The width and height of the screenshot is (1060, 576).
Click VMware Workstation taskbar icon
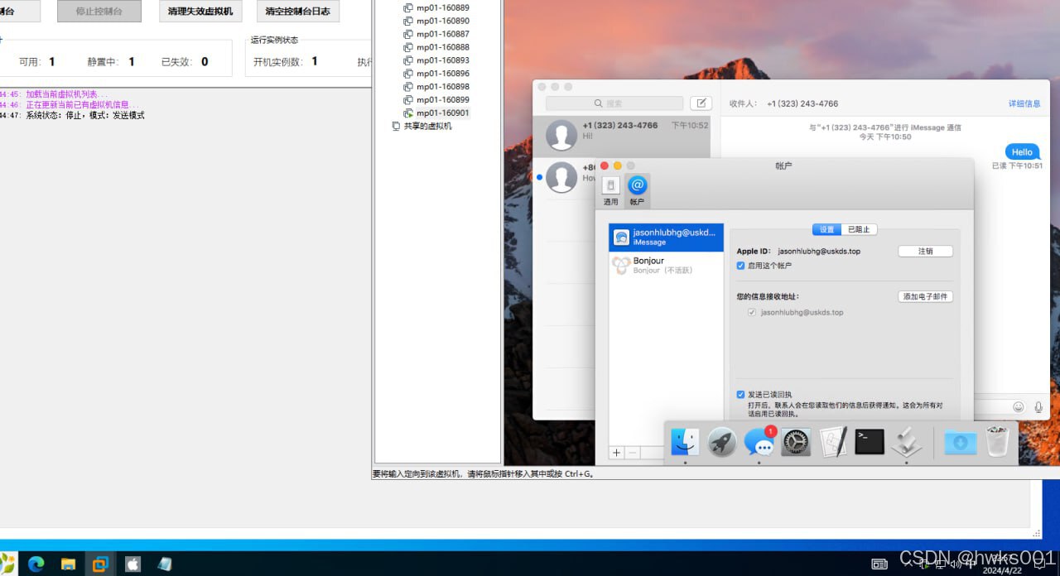point(100,564)
